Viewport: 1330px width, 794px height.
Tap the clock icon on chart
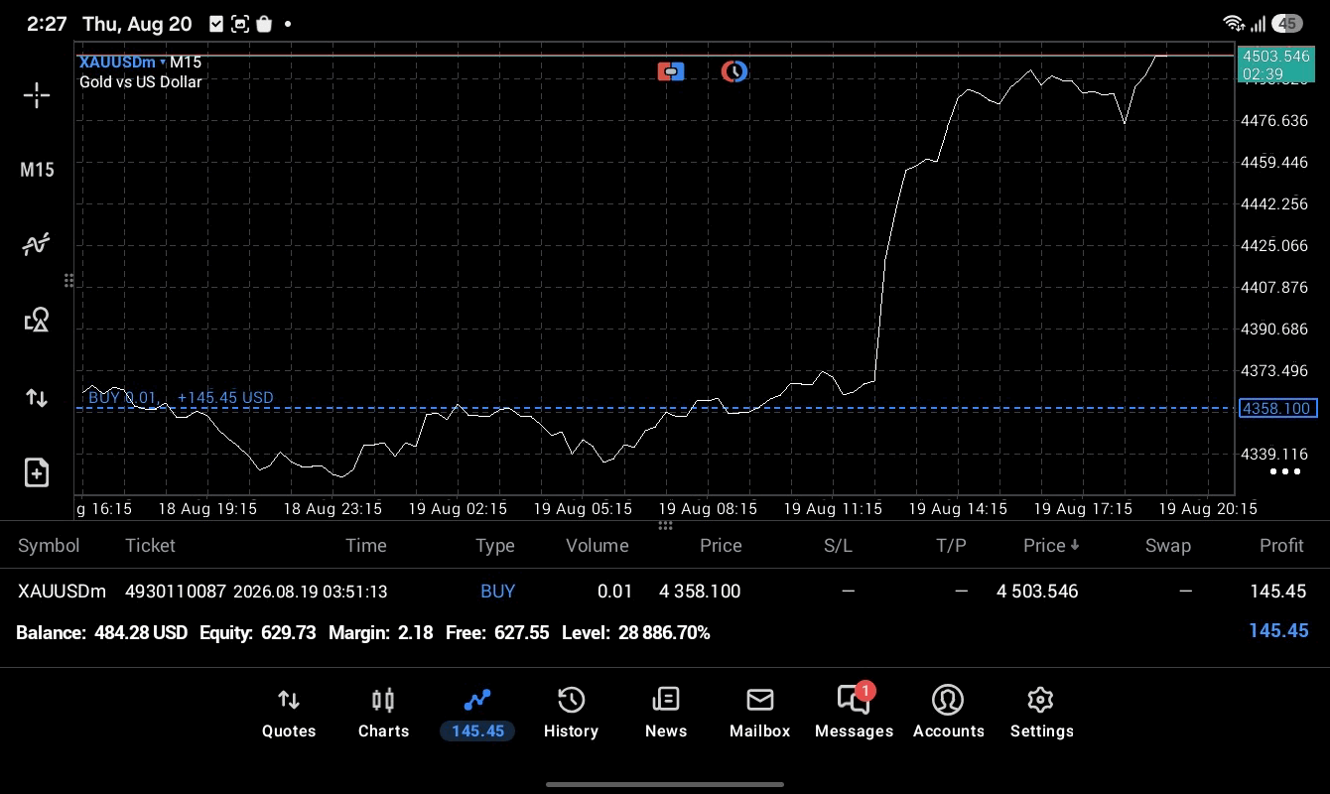[x=734, y=71]
